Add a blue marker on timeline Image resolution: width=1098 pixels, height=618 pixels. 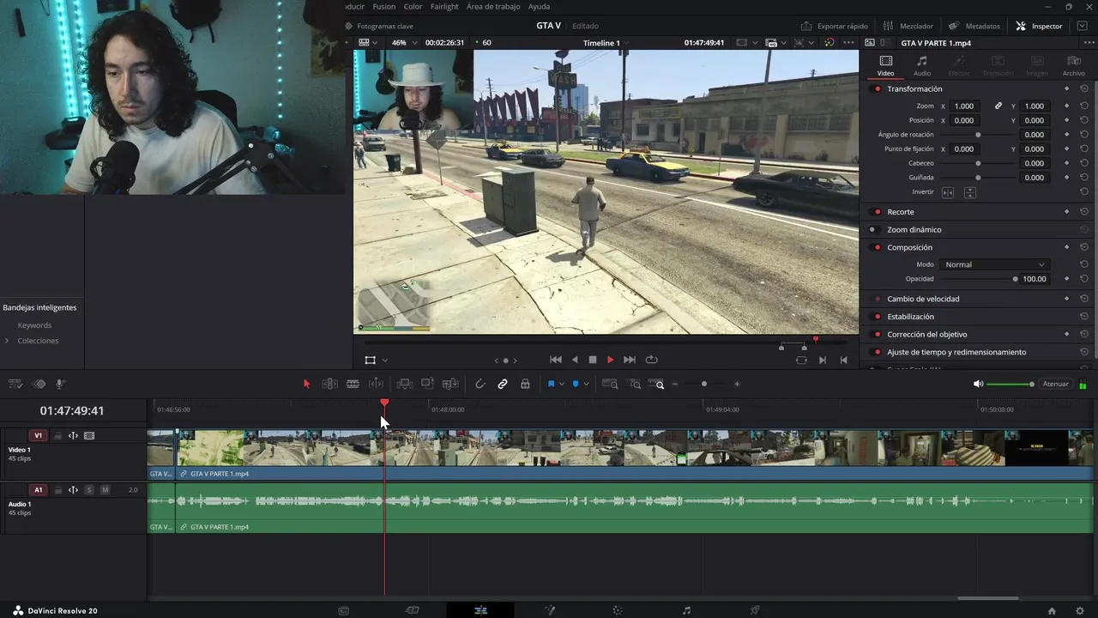tap(576, 384)
